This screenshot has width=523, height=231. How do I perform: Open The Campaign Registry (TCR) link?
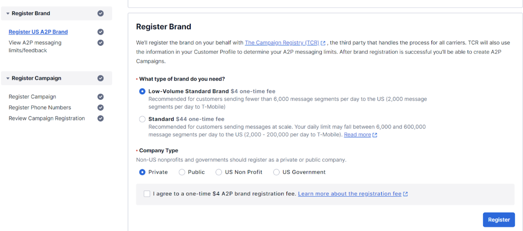[x=282, y=43]
